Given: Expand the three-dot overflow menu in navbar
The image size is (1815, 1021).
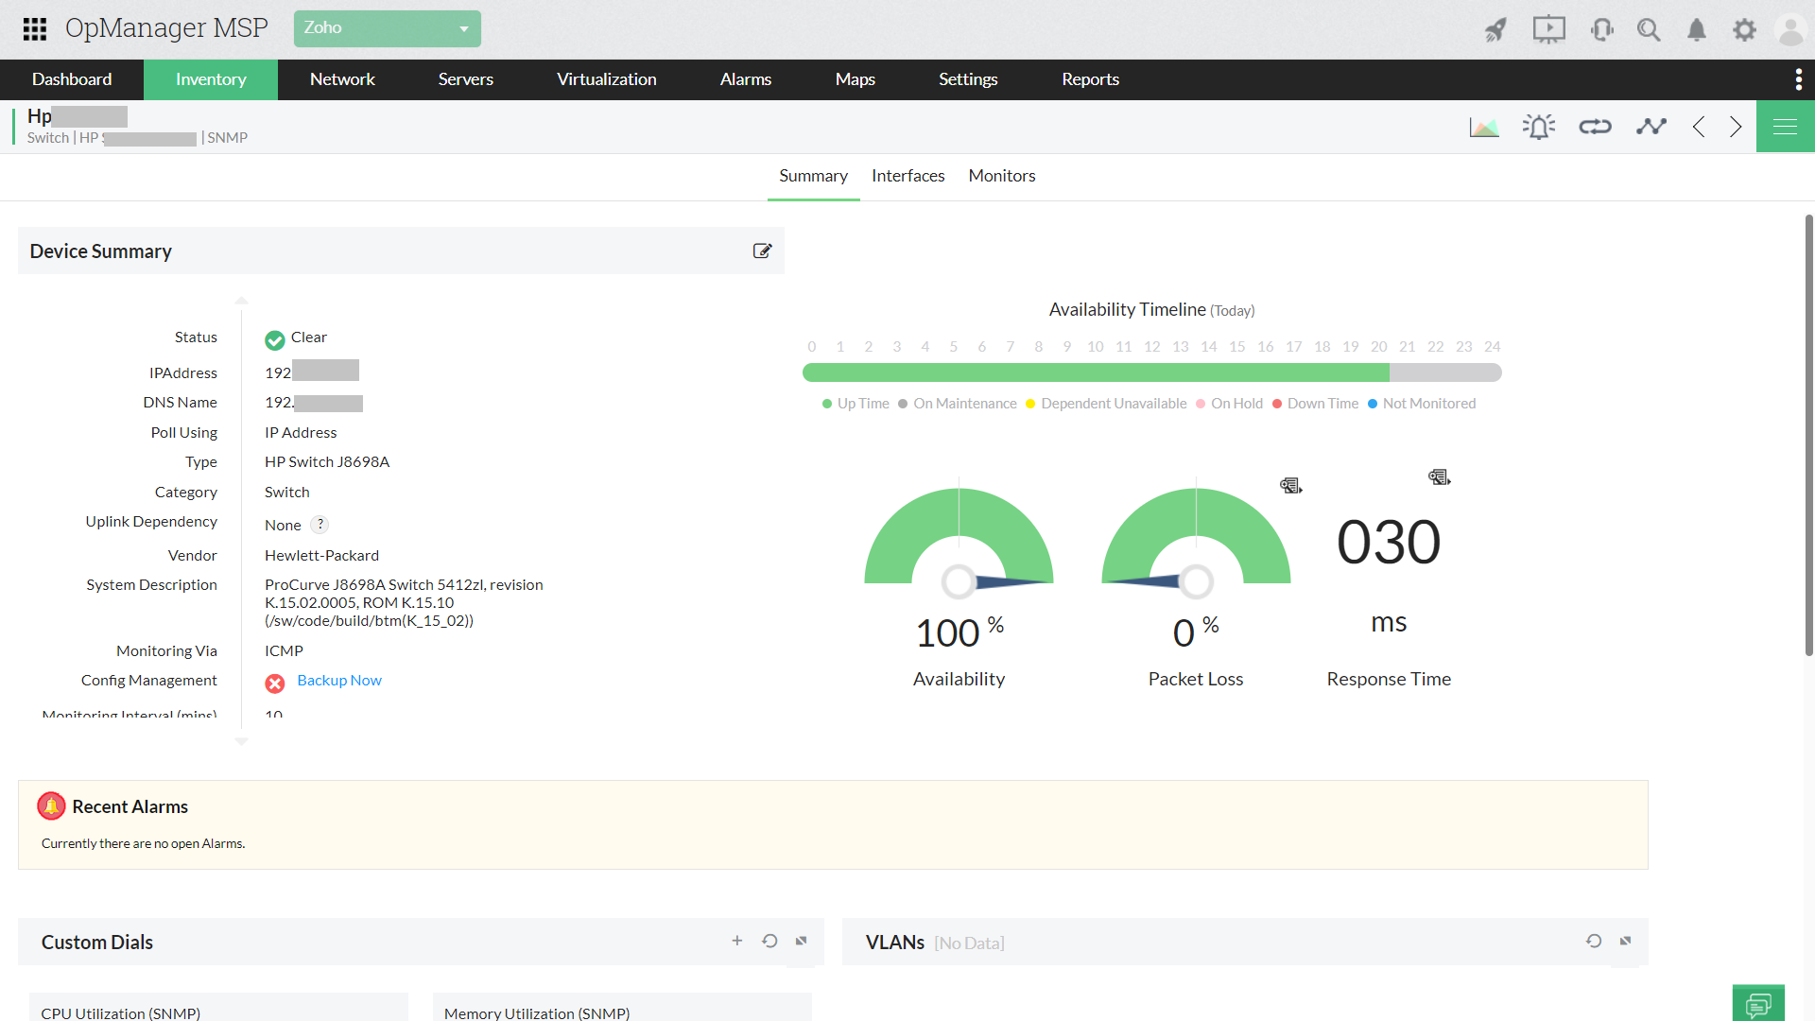Looking at the screenshot, I should click(x=1798, y=79).
